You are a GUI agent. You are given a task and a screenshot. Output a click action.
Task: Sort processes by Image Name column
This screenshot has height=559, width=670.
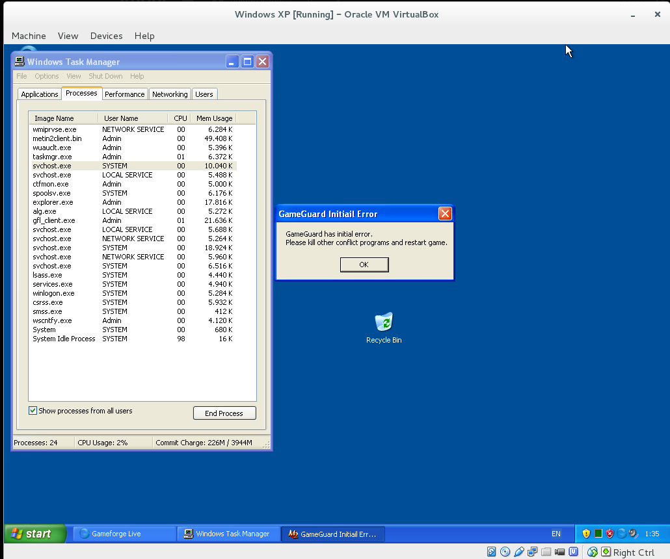pyautogui.click(x=63, y=118)
